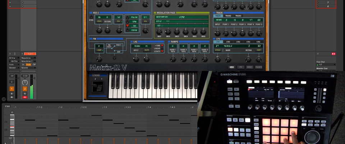
Task: Open track 2 Master output dropdown
Action: point(28,68)
